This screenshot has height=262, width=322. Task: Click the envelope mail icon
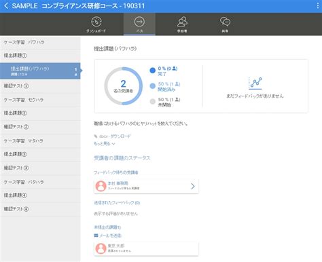coord(96,236)
